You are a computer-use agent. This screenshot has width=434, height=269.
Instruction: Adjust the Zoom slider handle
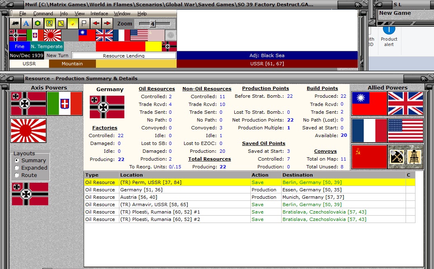[x=152, y=24]
